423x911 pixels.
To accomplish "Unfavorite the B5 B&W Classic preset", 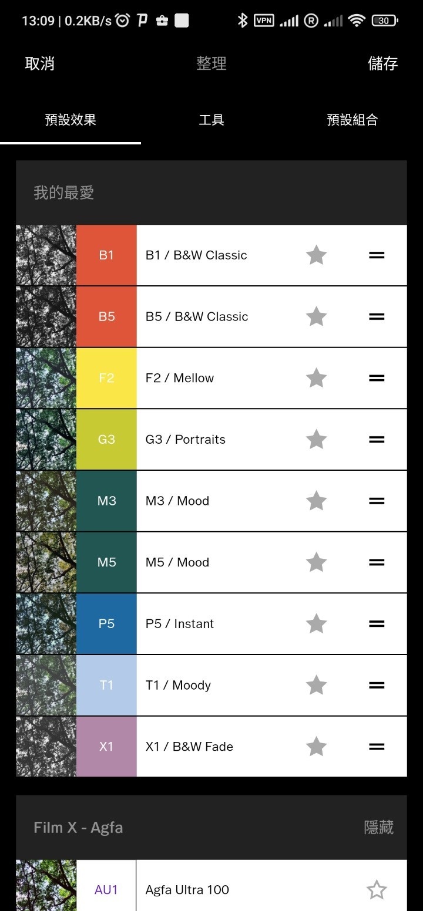I will pyautogui.click(x=316, y=316).
